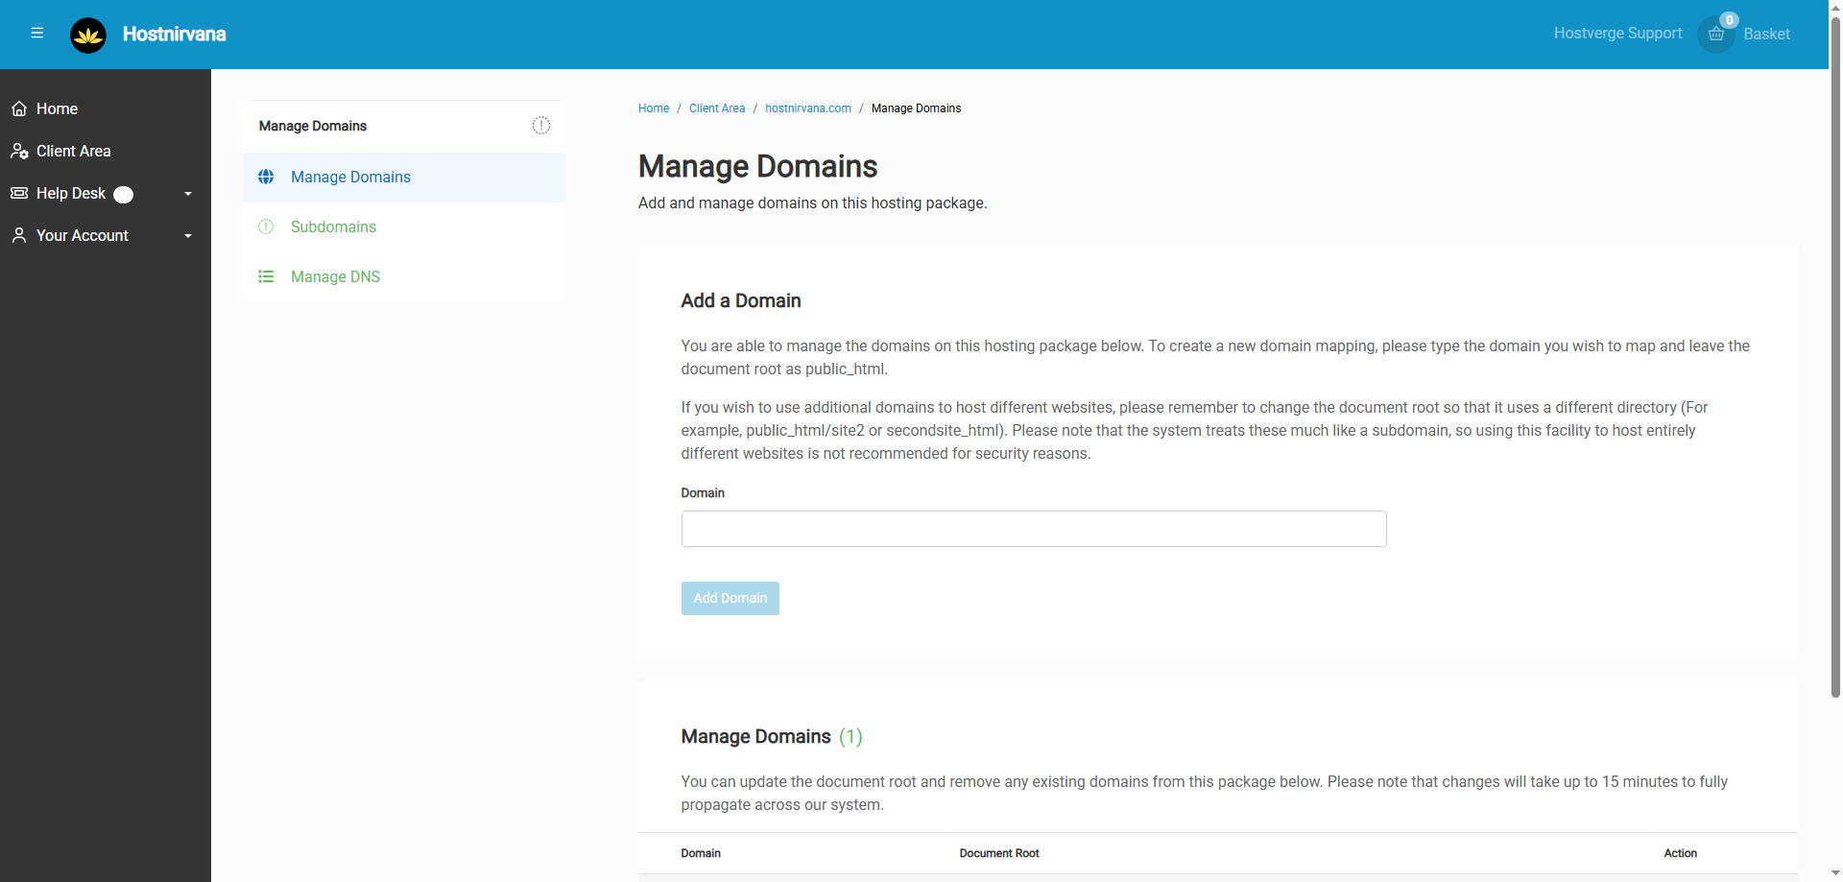Open Subdomains in the side panel

(x=333, y=227)
